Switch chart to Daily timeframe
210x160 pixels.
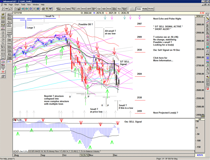pyautogui.click(x=138, y=9)
